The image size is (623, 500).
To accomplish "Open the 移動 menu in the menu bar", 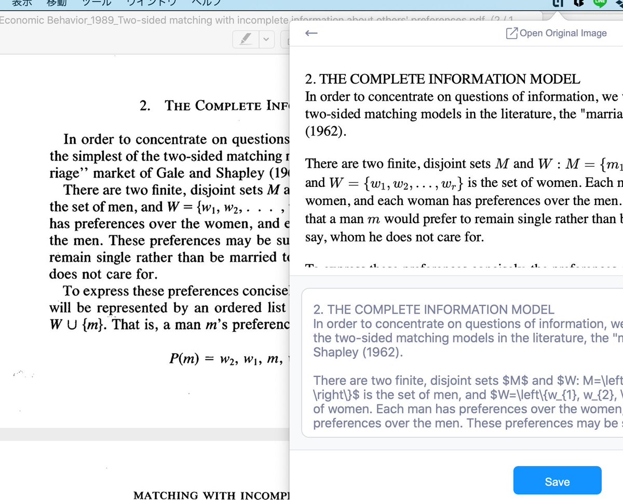I will [56, 3].
